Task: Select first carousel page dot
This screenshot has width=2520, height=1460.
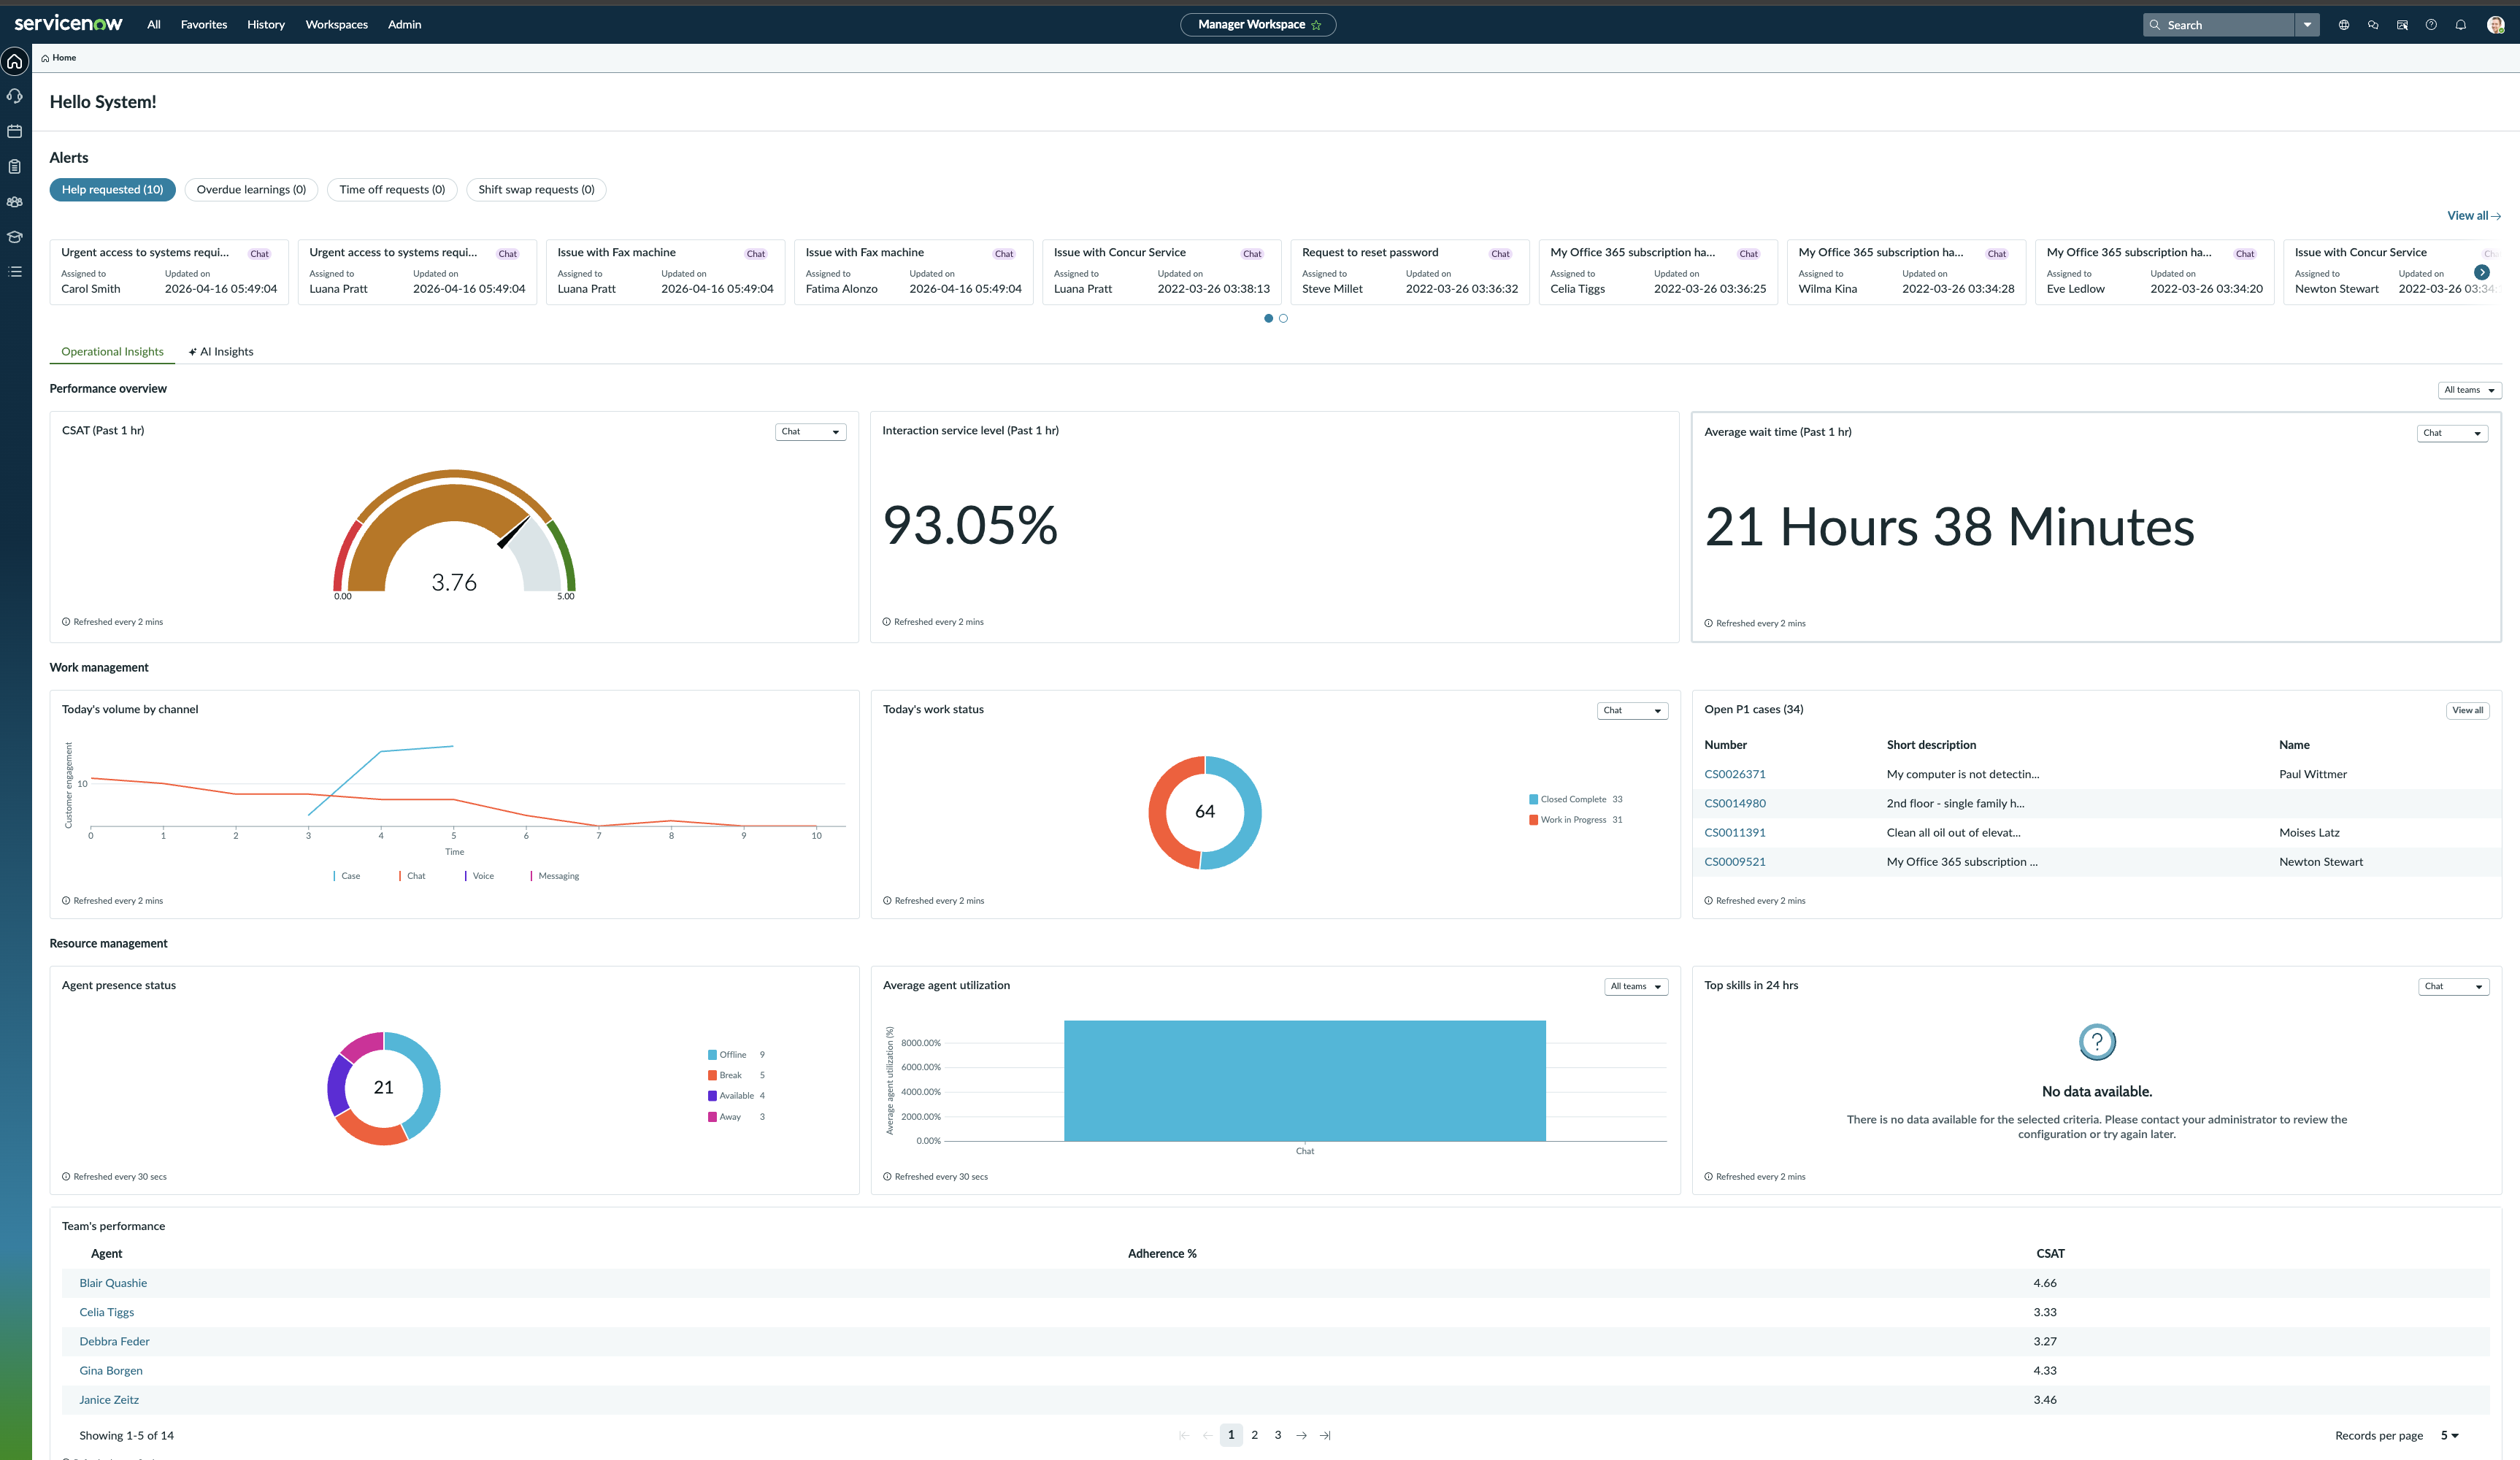Action: (1268, 318)
